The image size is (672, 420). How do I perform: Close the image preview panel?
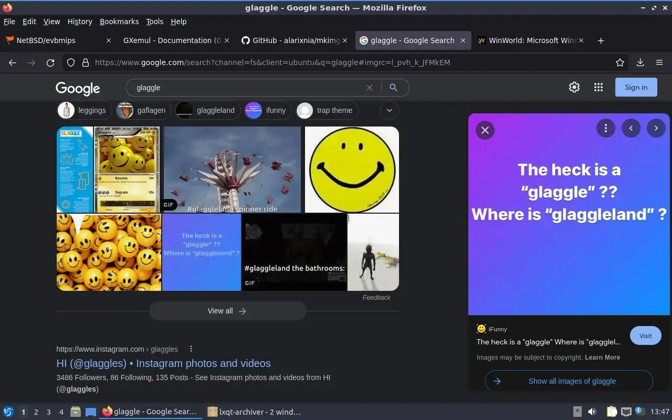[485, 130]
